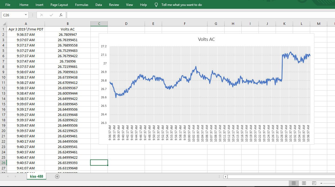Click cell 'Apr 3 2019 \Time PDT'
335x187 pixels.
point(26,29)
